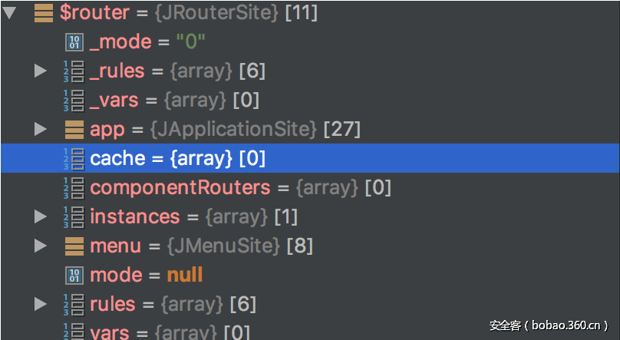The height and width of the screenshot is (340, 620).
Task: Expand the app JApplicationSite node
Action: (41, 130)
